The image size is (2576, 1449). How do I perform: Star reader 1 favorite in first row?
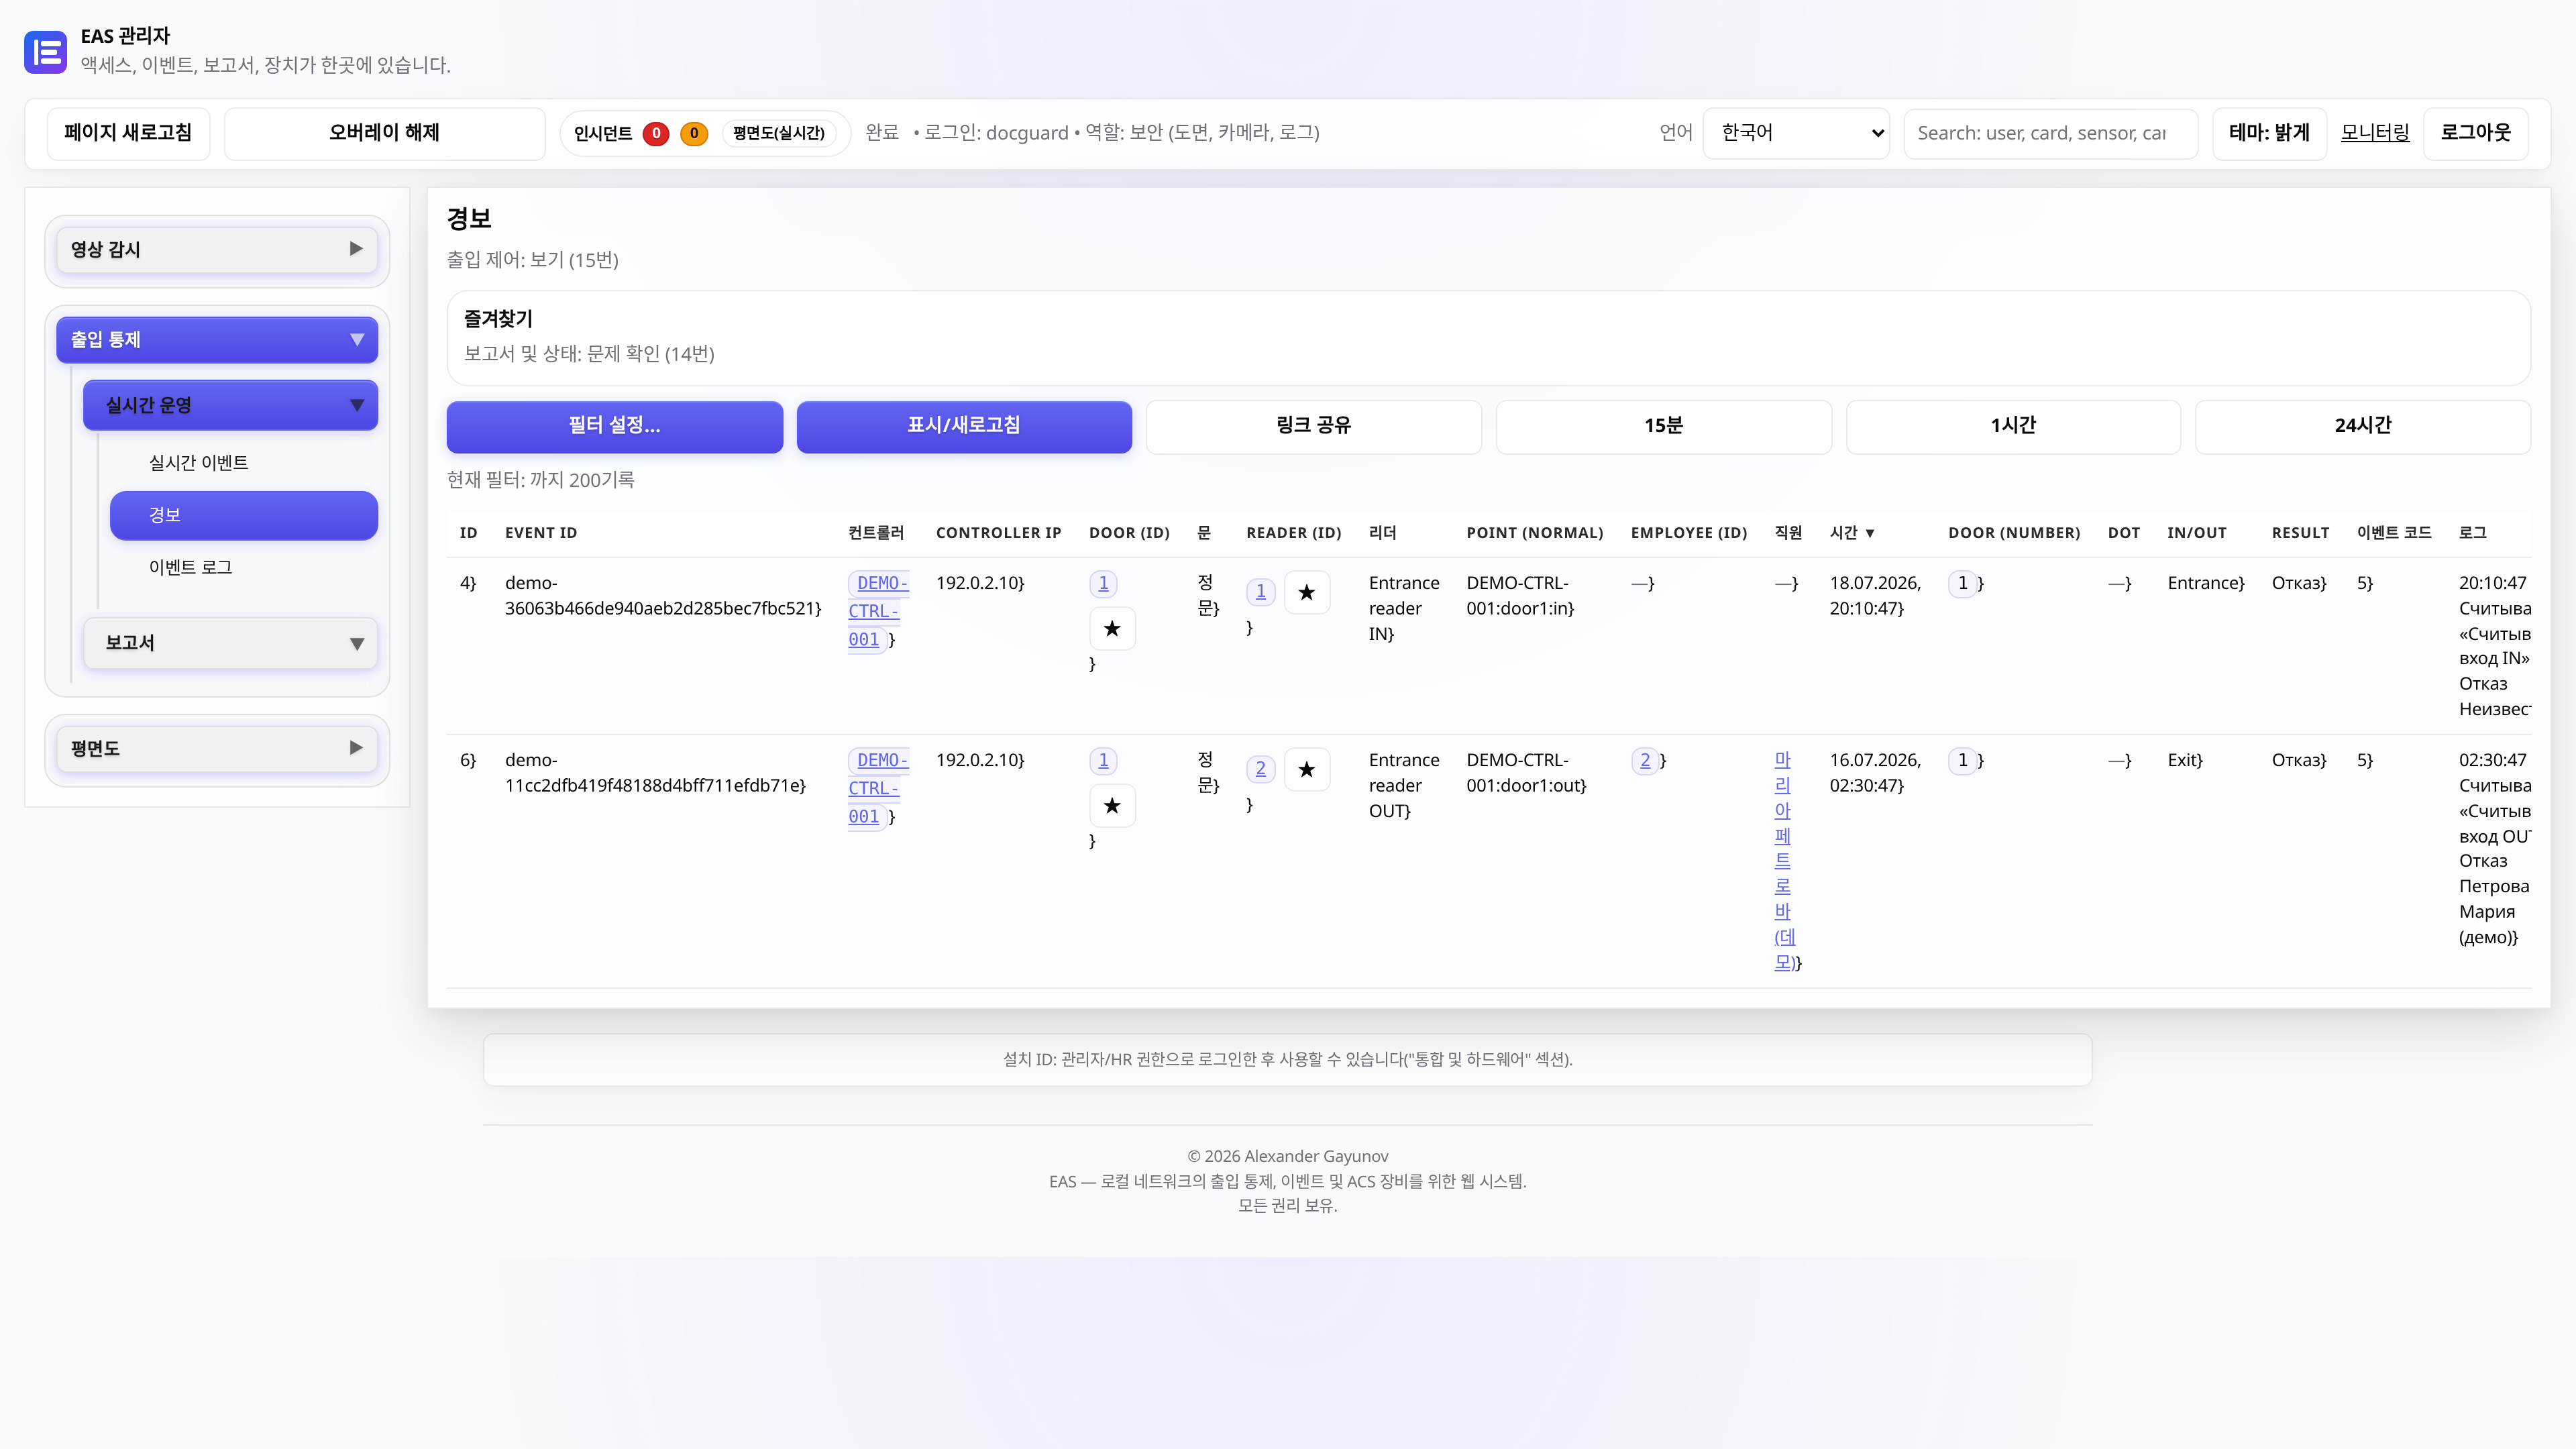(1306, 593)
